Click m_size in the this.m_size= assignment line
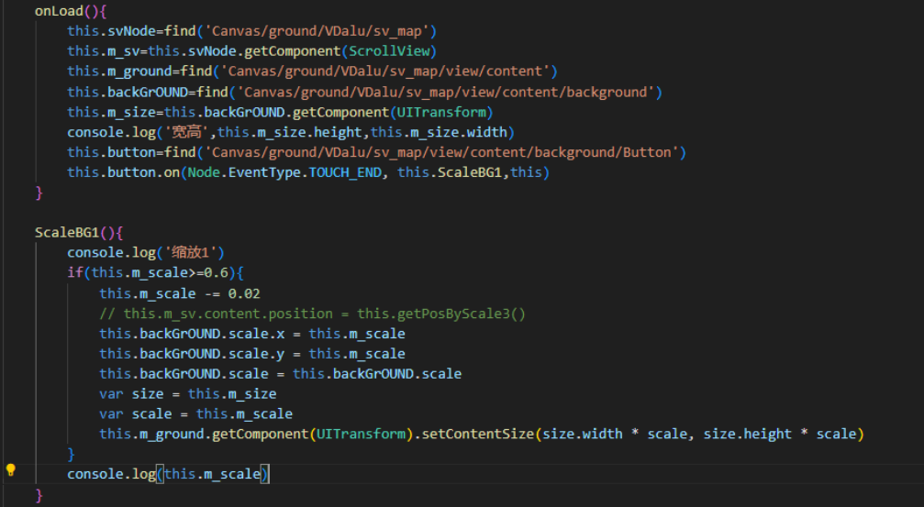The height and width of the screenshot is (507, 924). pos(131,112)
